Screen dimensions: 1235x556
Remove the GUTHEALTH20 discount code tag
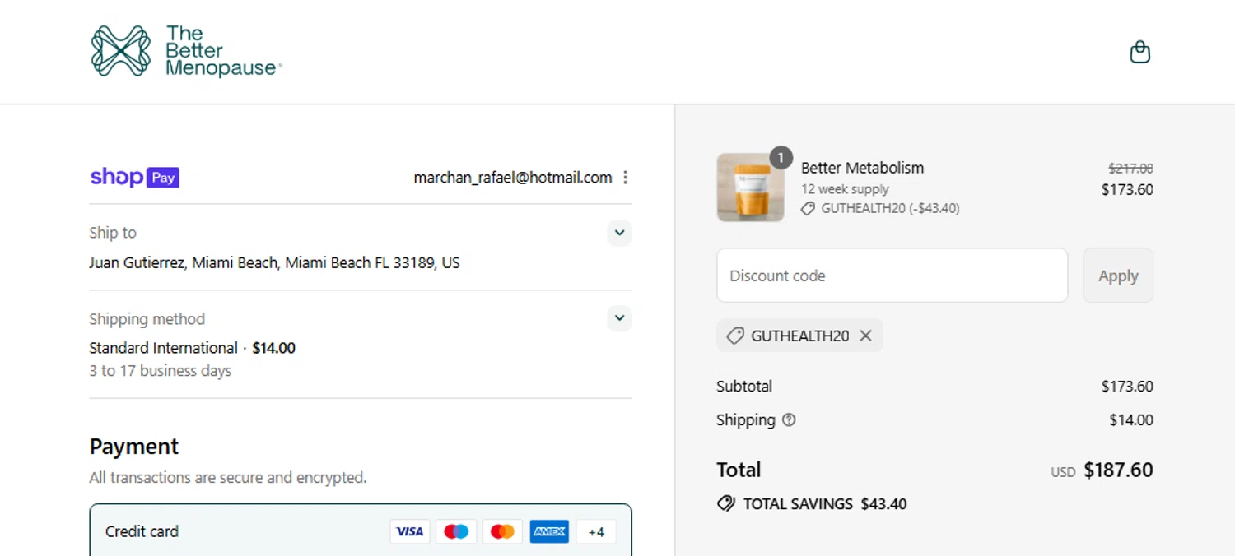[865, 336]
